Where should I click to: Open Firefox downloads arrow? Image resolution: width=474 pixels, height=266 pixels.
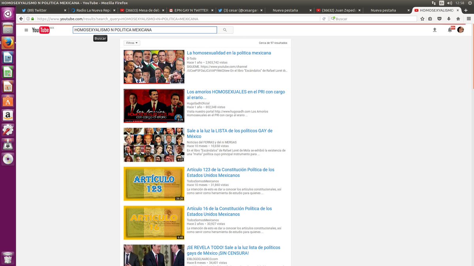(449, 19)
